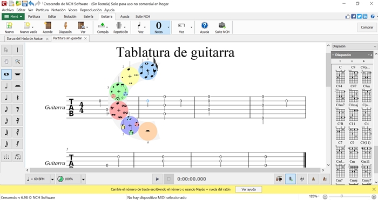Select the quarter rest in note palette
The height and width of the screenshot is (200, 378).
click(x=18, y=98)
